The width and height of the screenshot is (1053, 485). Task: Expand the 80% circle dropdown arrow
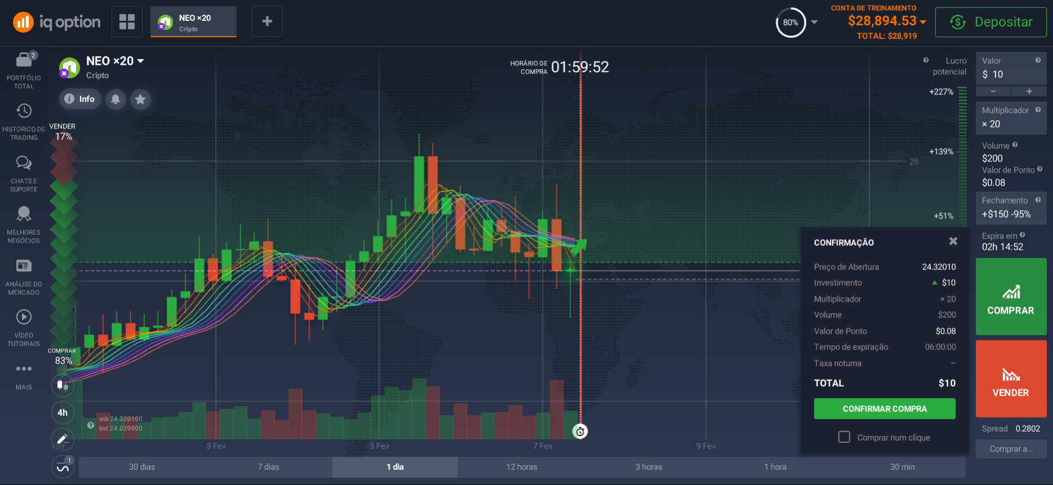pyautogui.click(x=814, y=23)
